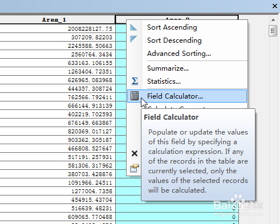Viewport: 280px width, 224px height.
Task: Click scrollbar up arrow
Action: 273,20
